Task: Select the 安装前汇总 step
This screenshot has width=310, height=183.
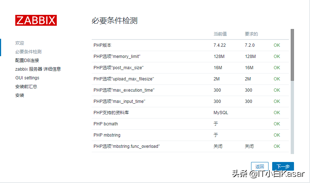Action: (x=26, y=87)
